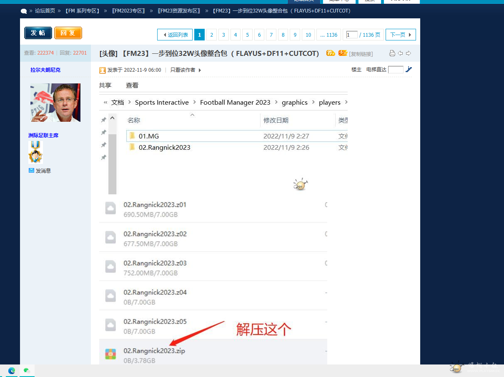504x377 pixels.
Task: Open 拉尔夫朗尼克 user profile link
Action: (x=45, y=70)
